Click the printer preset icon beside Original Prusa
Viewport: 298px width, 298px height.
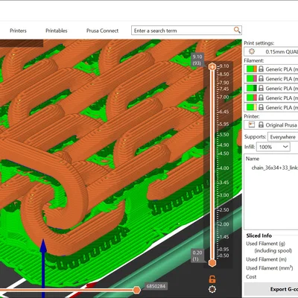click(x=252, y=124)
